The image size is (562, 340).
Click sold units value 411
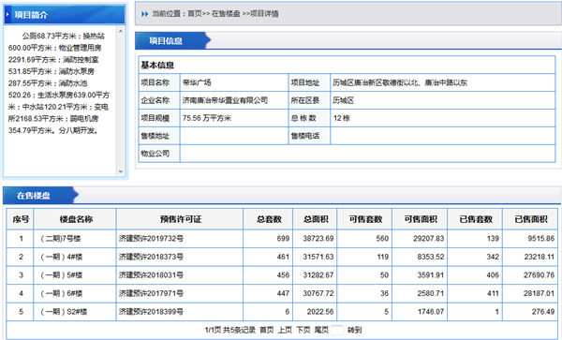point(493,293)
